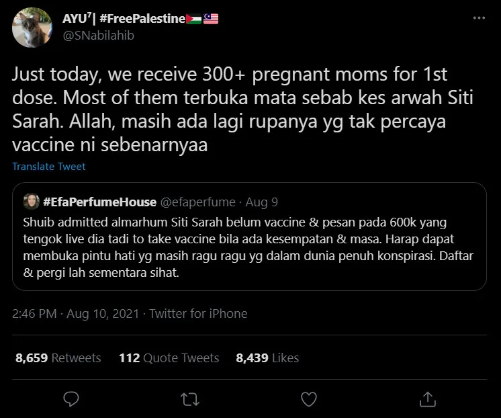
Task: Click the #EfaPerfumeHouse quoted tweet avatar
Action: click(32, 202)
